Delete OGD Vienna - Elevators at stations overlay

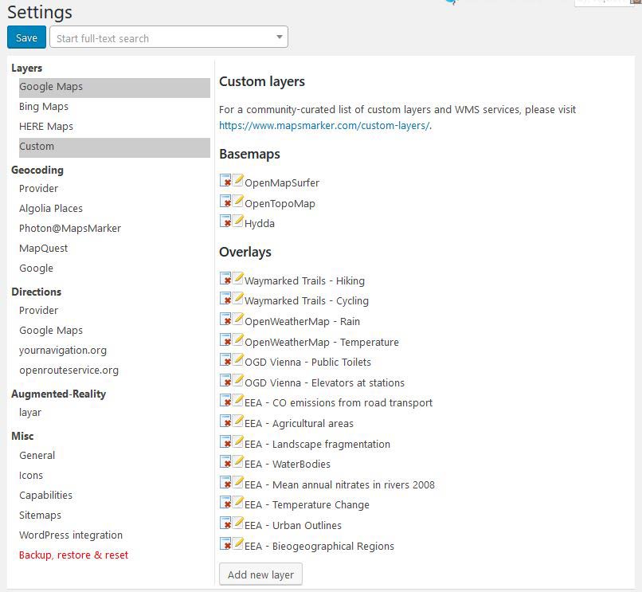tap(225, 380)
